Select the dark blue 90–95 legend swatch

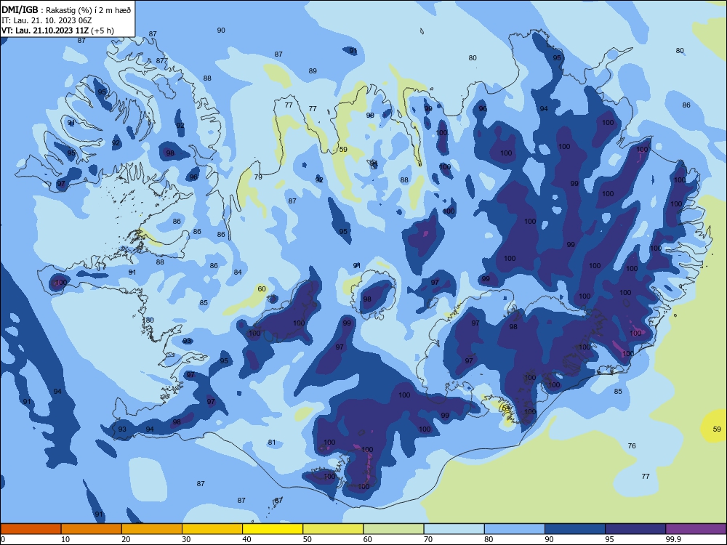coord(575,529)
